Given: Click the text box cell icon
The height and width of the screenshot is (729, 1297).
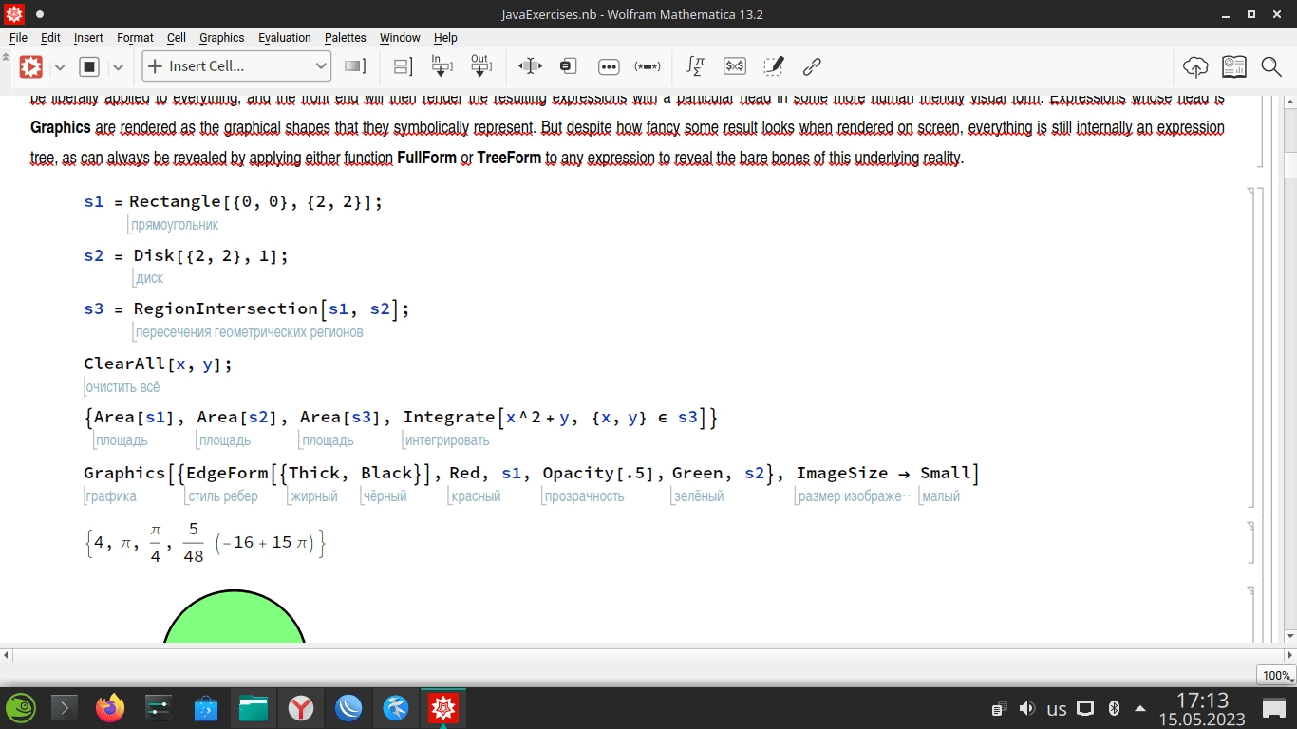Looking at the screenshot, I should [x=568, y=66].
